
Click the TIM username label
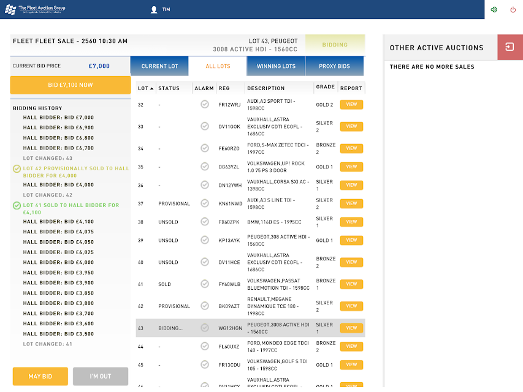(166, 10)
